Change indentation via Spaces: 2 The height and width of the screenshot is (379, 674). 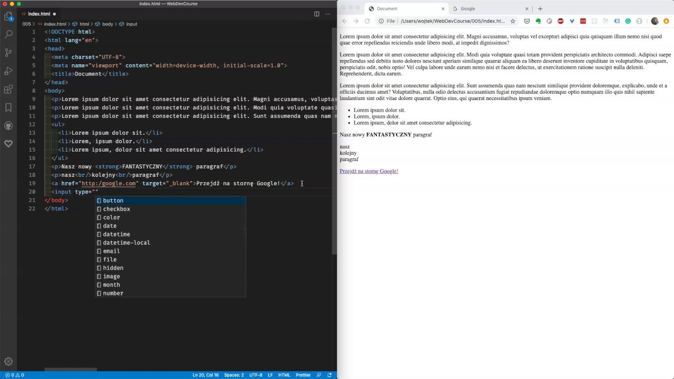click(x=234, y=375)
